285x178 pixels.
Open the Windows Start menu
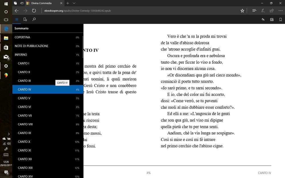coord(6,4)
